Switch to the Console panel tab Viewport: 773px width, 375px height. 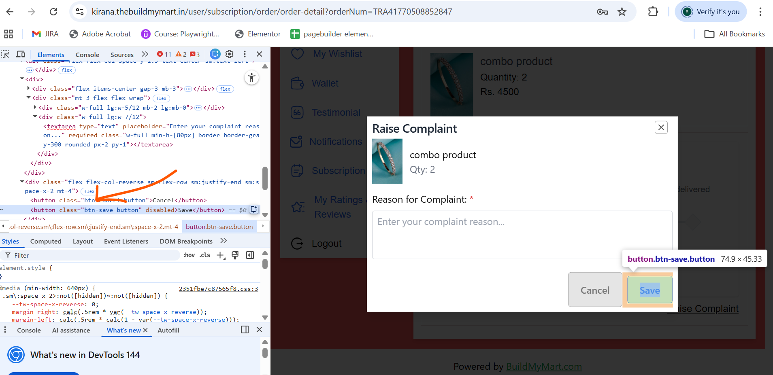[x=87, y=55]
